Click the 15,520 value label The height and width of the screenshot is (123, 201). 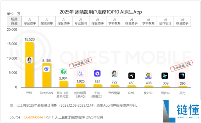coord(29,39)
